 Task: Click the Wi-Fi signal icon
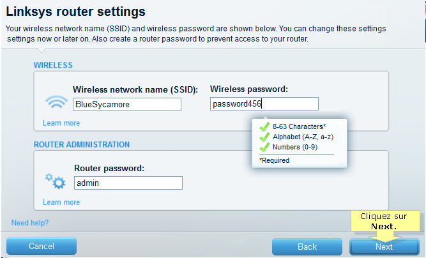pos(56,102)
